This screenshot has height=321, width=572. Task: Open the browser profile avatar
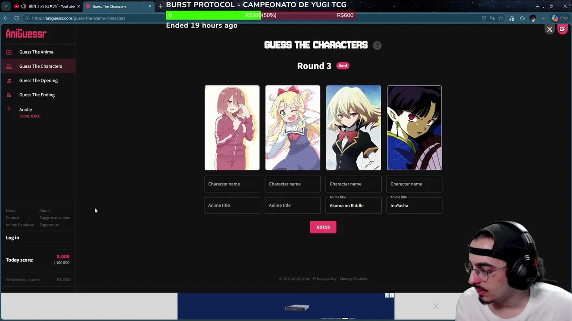click(x=533, y=18)
